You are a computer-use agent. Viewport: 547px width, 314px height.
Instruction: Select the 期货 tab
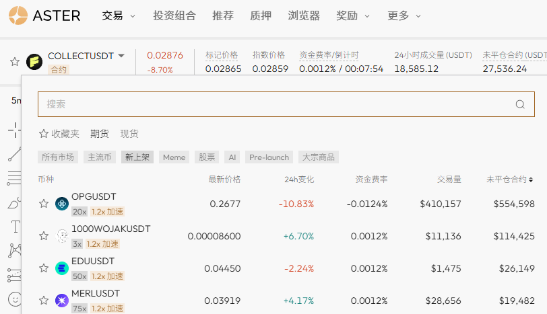[x=100, y=134]
